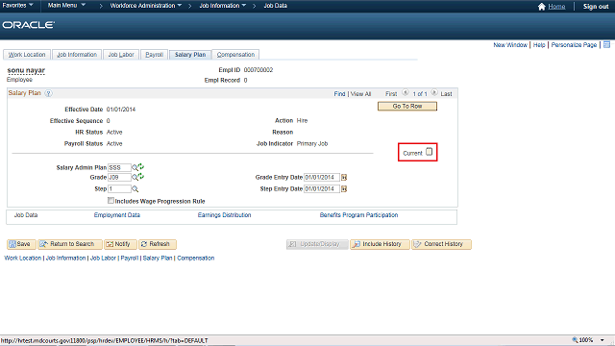This screenshot has width=615, height=346.
Task: Click the page icon beside Personalize Page
Action: 606,45
